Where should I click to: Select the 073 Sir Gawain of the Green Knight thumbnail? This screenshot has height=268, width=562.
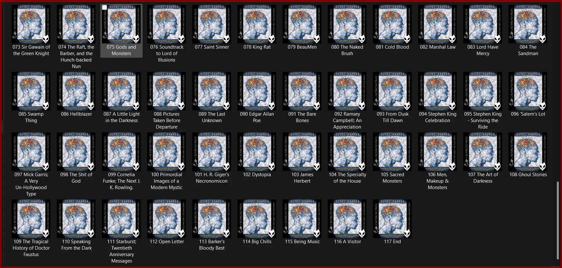click(31, 24)
